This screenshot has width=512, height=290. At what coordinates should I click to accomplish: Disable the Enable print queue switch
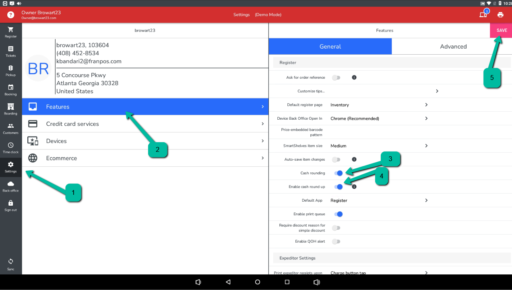[x=338, y=214]
